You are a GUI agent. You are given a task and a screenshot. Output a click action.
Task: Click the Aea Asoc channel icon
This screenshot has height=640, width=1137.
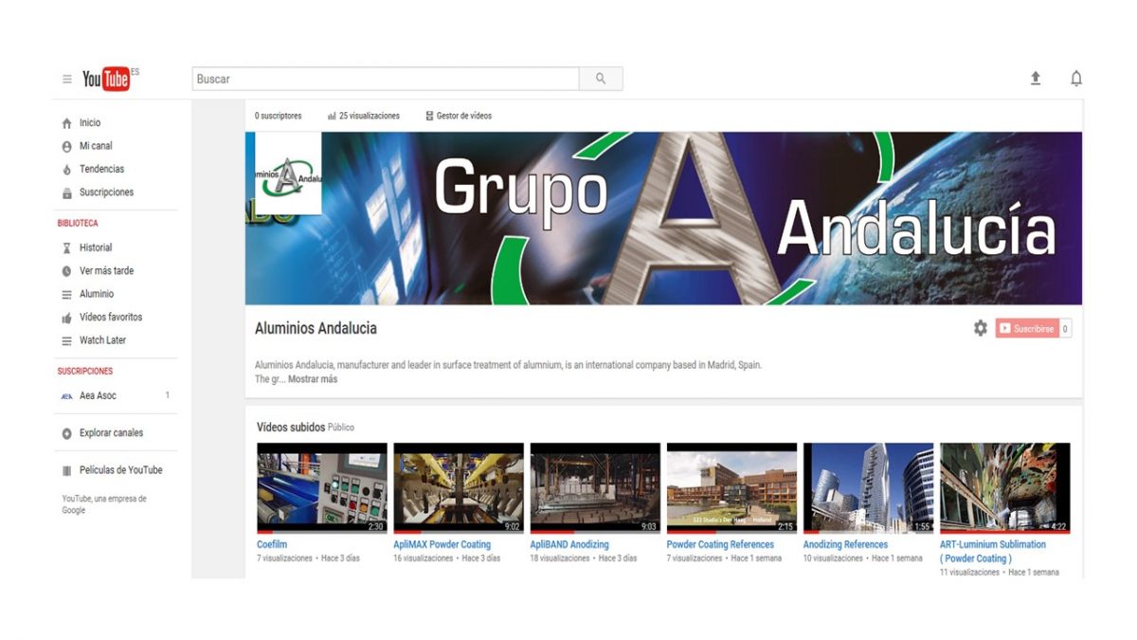click(66, 395)
